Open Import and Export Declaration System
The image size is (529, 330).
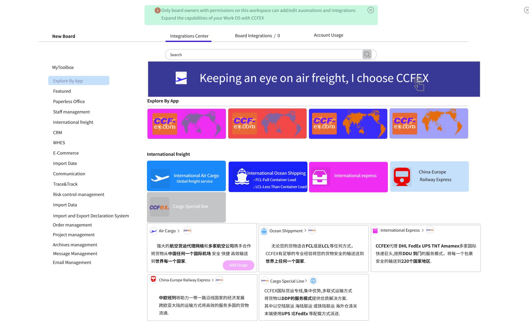91,216
